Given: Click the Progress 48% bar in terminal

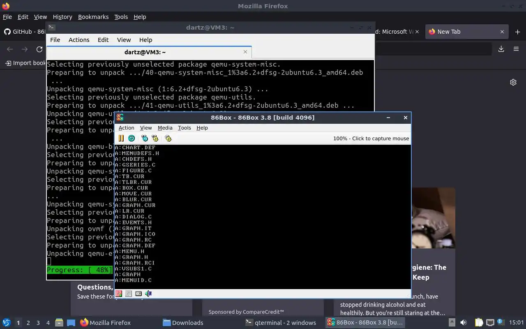Looking at the screenshot, I should coord(79,270).
